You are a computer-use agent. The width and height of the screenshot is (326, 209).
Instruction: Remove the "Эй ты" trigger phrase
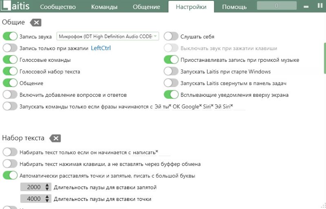(x=170, y=105)
